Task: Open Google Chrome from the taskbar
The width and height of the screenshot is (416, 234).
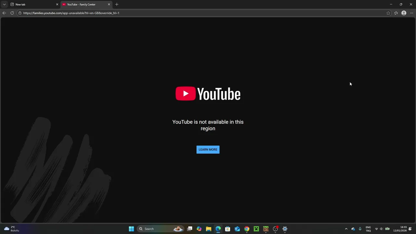Action: (x=247, y=229)
